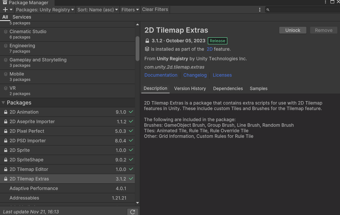This screenshot has width=340, height=215.
Task: Click the lock icon beside 2D SpriteShape
Action: pos(6,160)
